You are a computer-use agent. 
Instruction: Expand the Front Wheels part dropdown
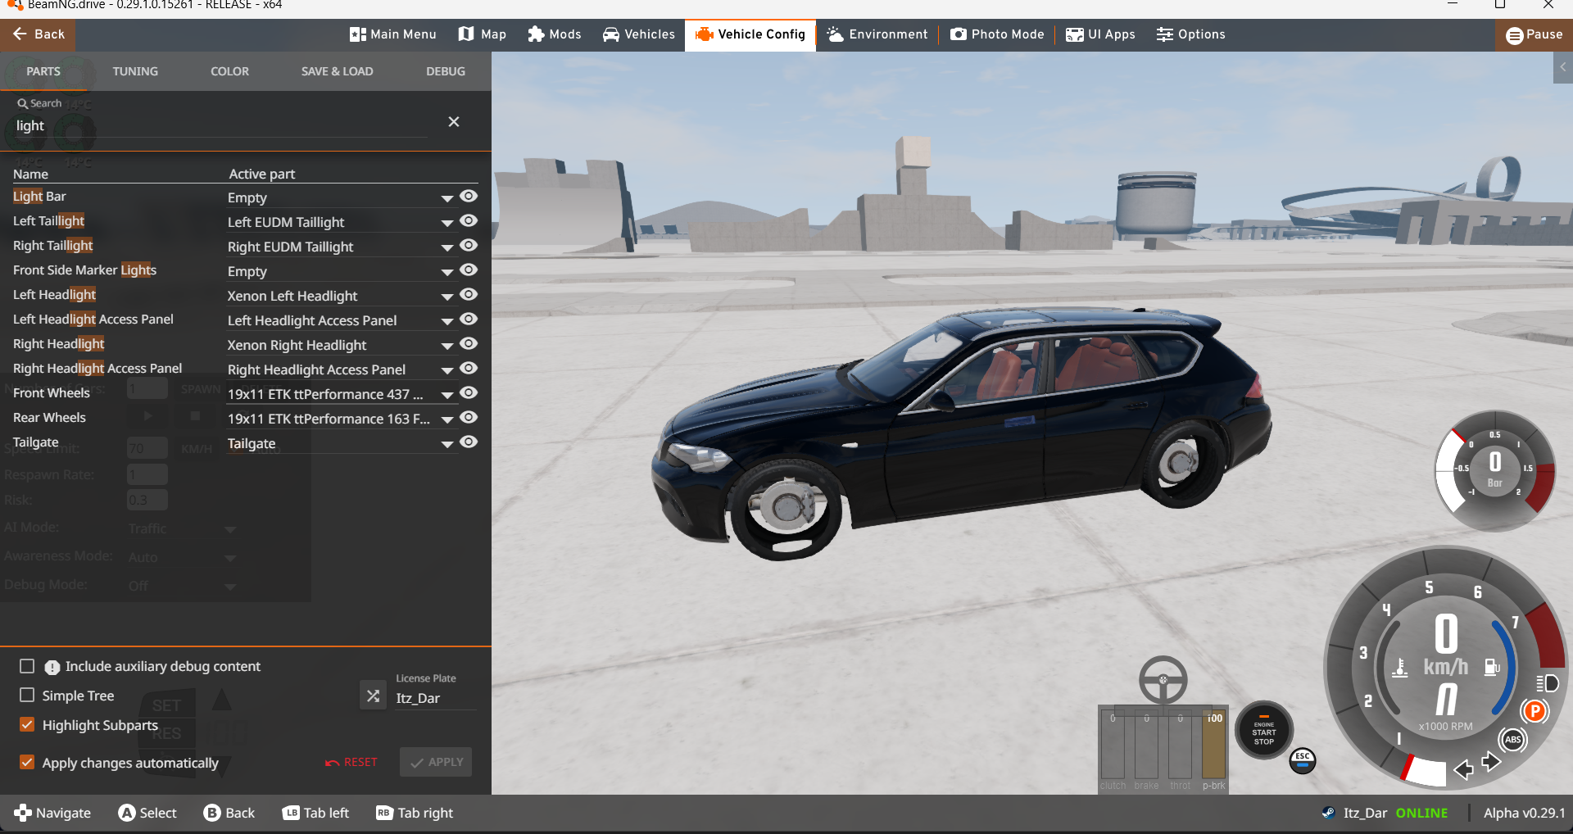click(447, 395)
